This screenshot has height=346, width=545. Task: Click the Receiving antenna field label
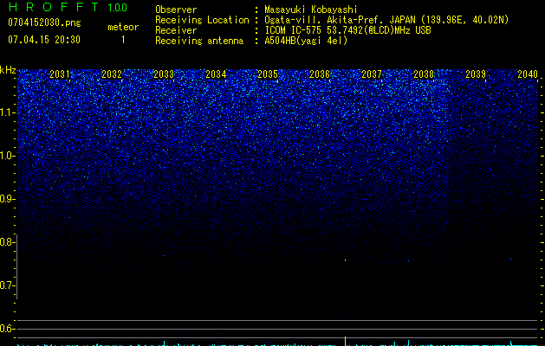199,41
